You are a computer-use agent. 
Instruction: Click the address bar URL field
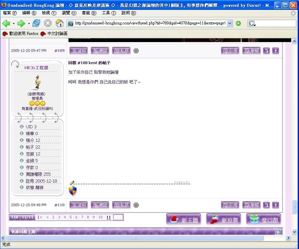tap(150, 23)
